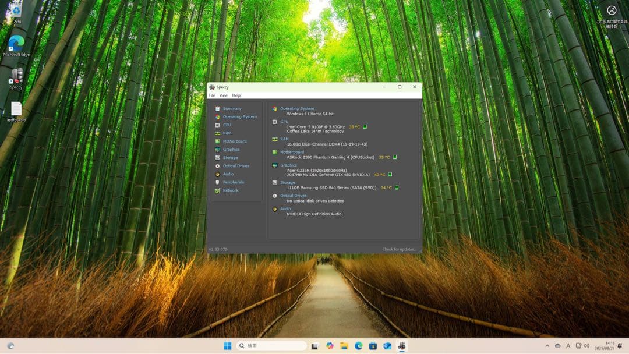Open the Audio section in Speccy

pos(228,174)
